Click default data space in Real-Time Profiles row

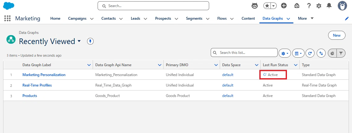coord(228,85)
